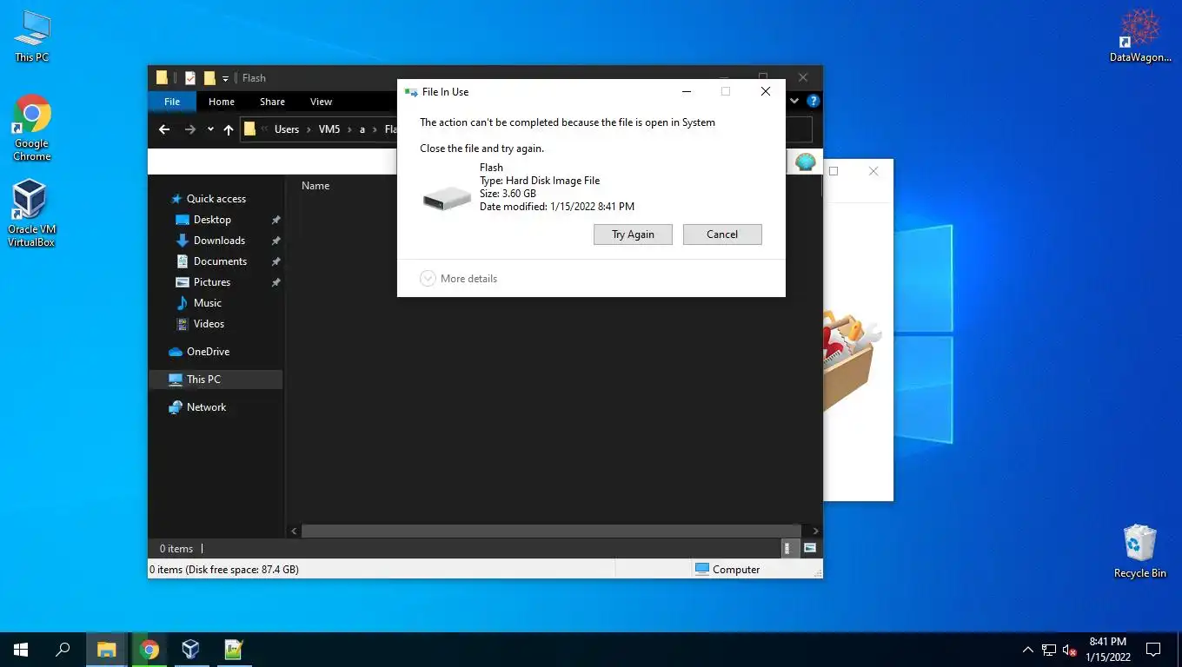Open Google Chrome desktop shortcut
The image size is (1182, 667).
(x=32, y=128)
